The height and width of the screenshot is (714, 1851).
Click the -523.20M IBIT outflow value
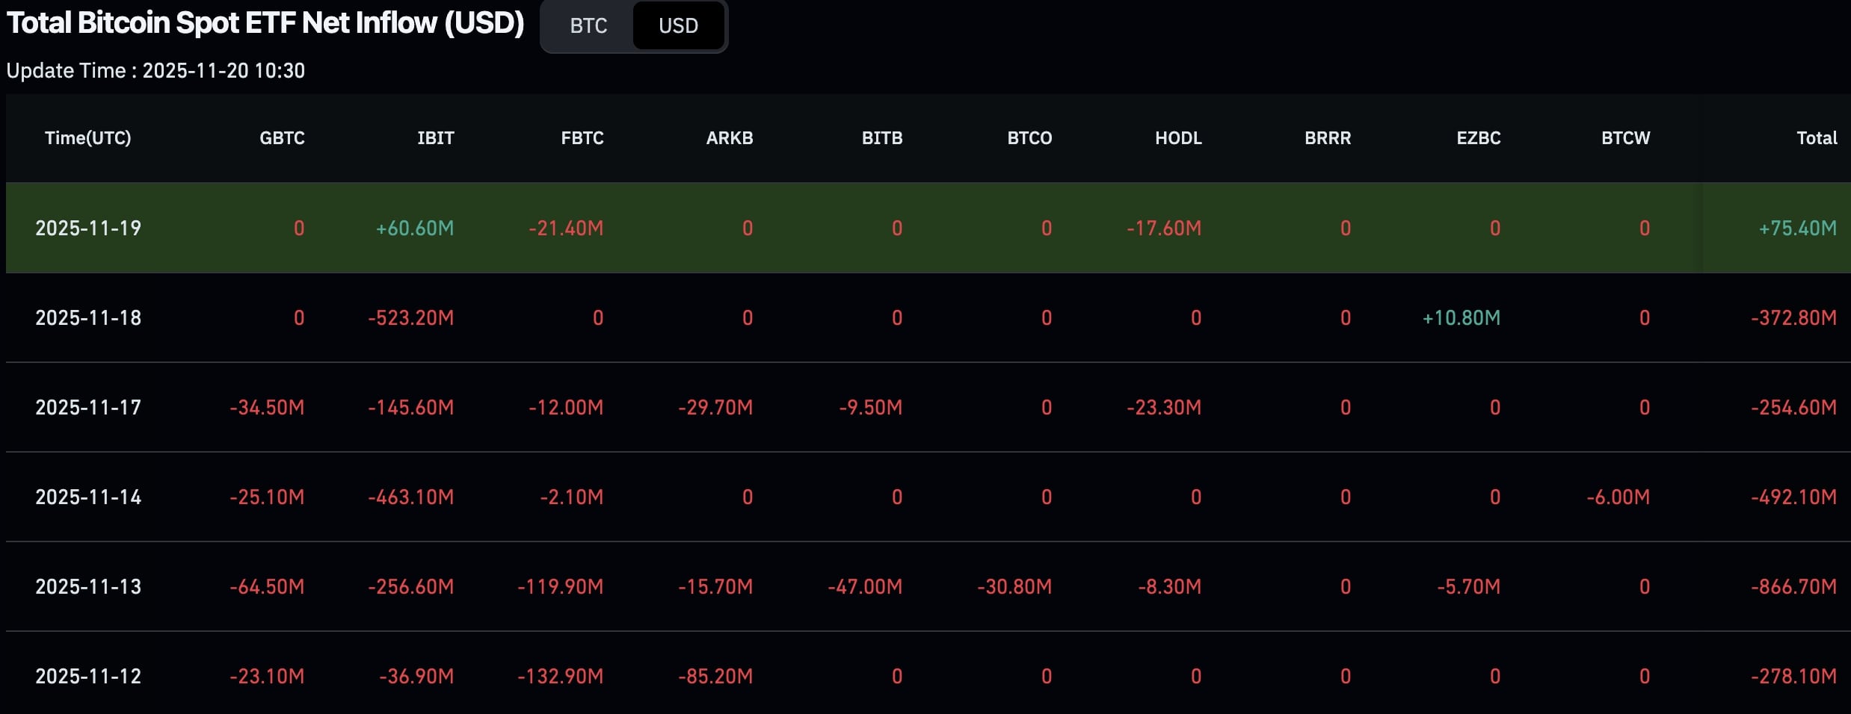tap(410, 317)
